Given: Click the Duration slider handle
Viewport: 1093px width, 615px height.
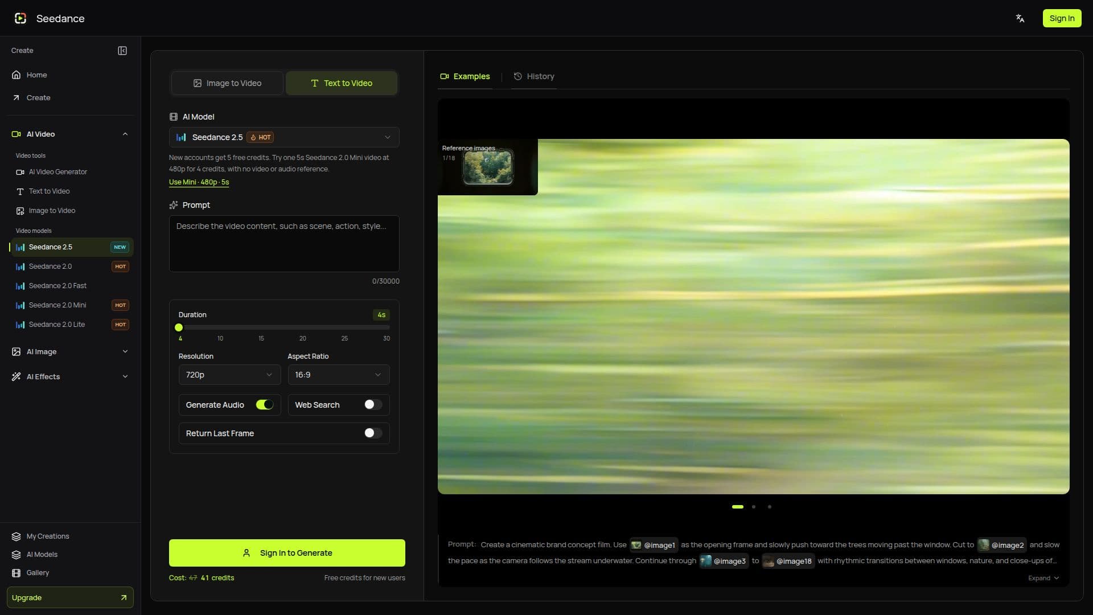Looking at the screenshot, I should (179, 327).
